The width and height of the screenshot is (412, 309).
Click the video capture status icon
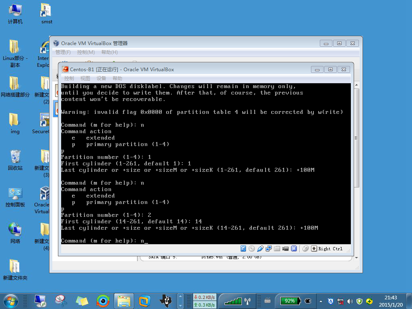(285, 249)
